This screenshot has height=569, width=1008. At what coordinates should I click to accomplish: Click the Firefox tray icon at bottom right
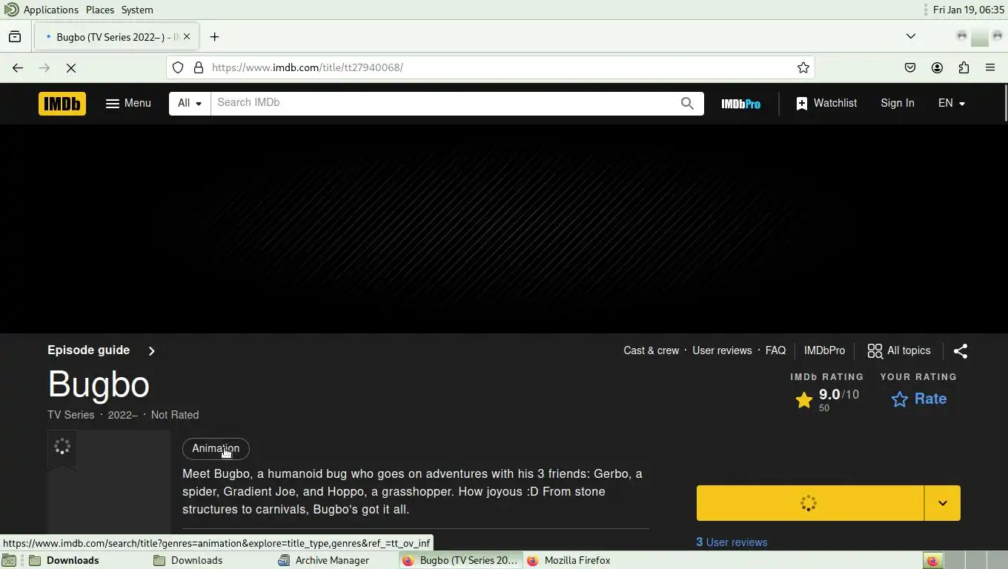coord(932,561)
